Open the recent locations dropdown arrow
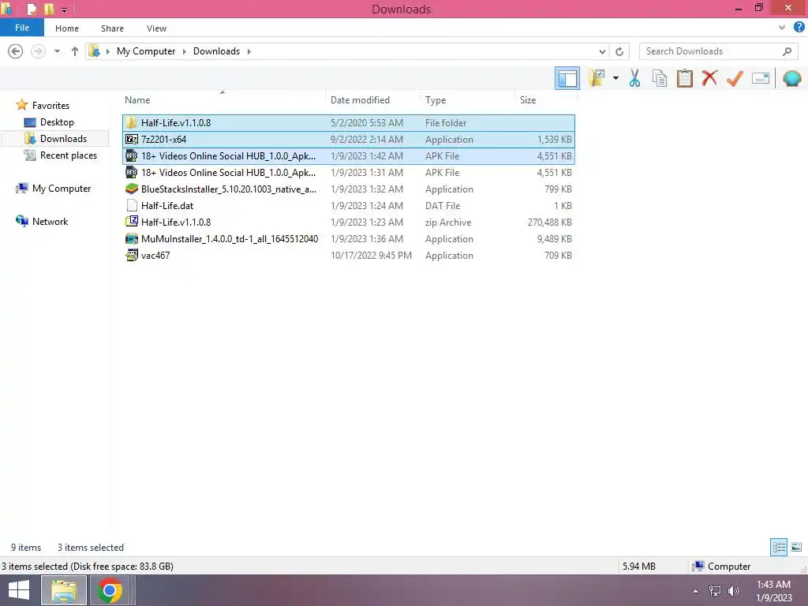 (57, 51)
